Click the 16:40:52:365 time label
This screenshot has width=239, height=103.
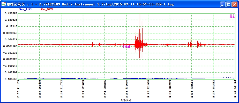click(x=105, y=89)
